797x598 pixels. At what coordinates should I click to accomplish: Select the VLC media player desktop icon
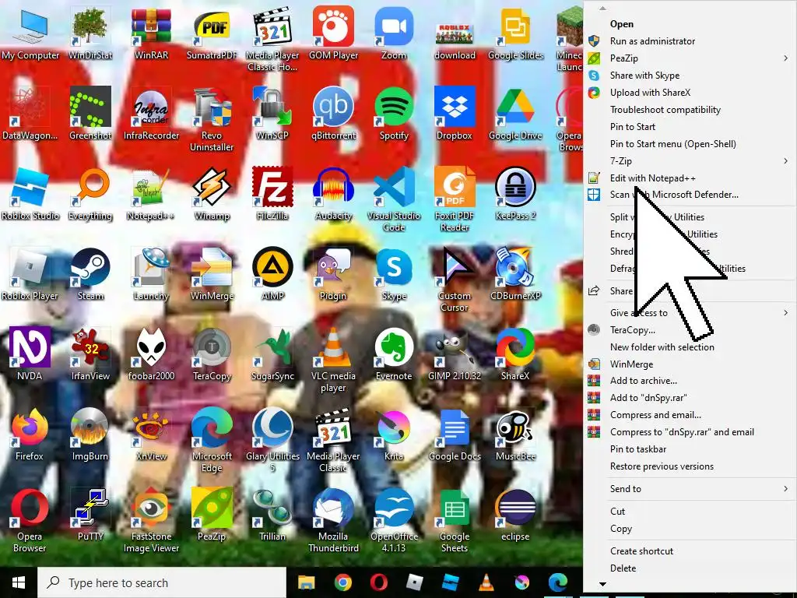pos(333,360)
